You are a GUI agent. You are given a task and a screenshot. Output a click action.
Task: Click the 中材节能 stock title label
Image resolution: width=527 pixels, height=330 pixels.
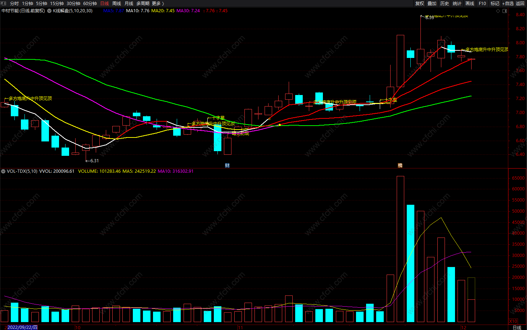[23, 11]
